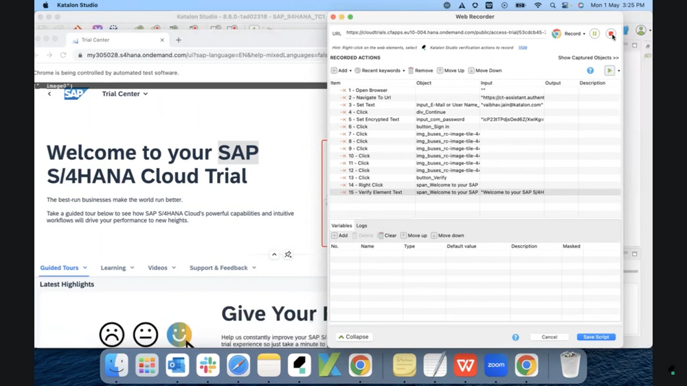
Task: Stop the web recording
Action: 611,34
